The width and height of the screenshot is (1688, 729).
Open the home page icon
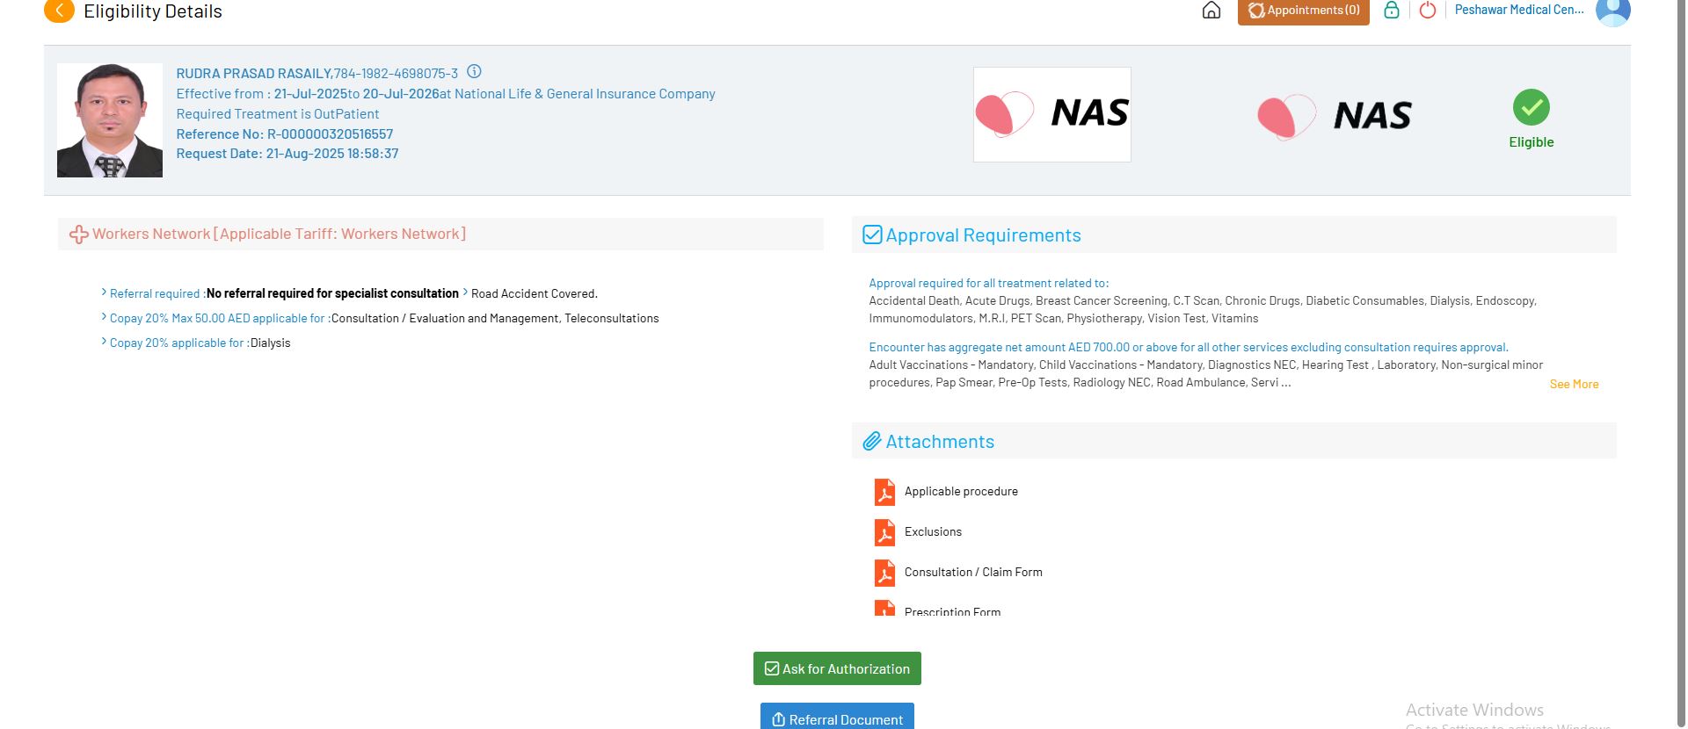tap(1211, 11)
